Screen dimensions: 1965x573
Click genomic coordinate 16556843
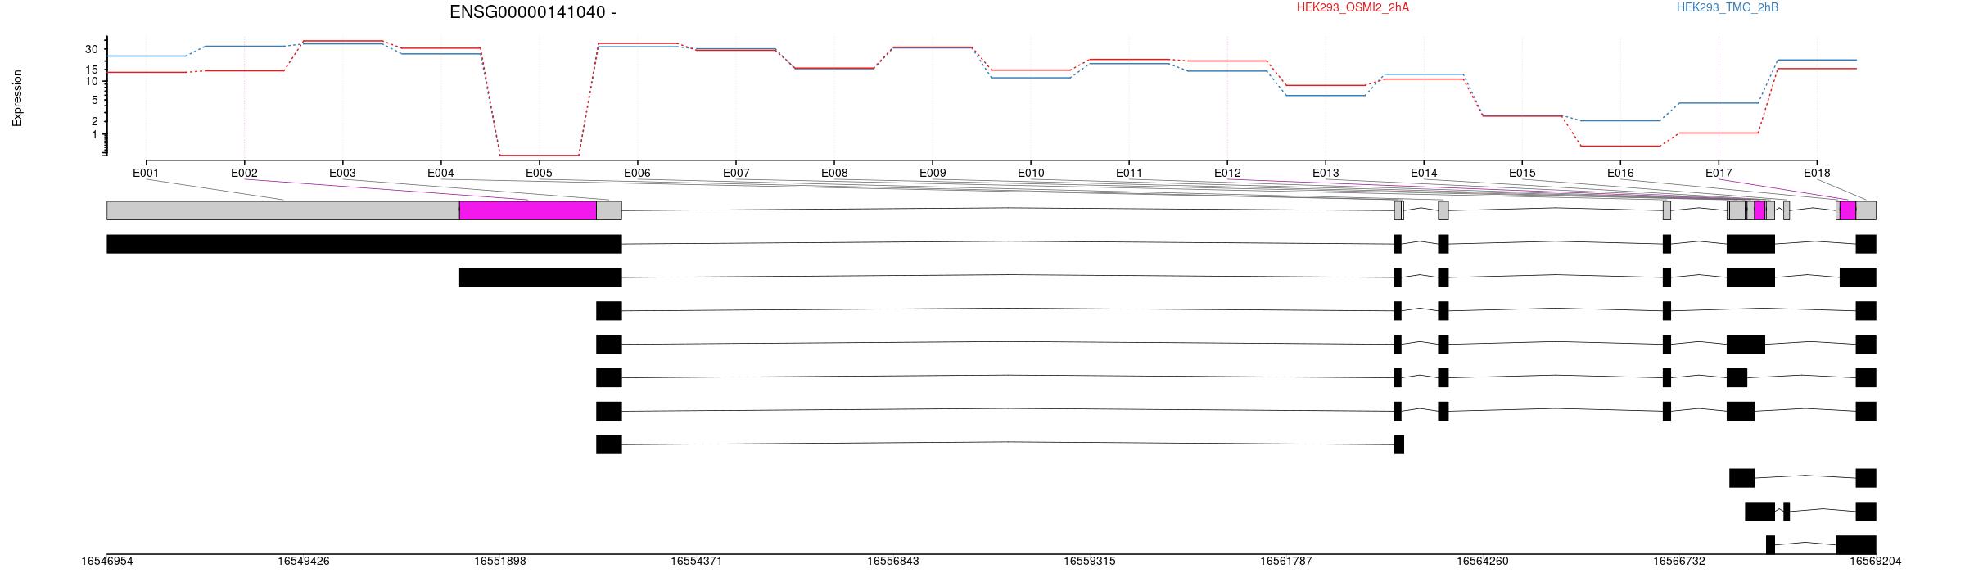point(893,561)
